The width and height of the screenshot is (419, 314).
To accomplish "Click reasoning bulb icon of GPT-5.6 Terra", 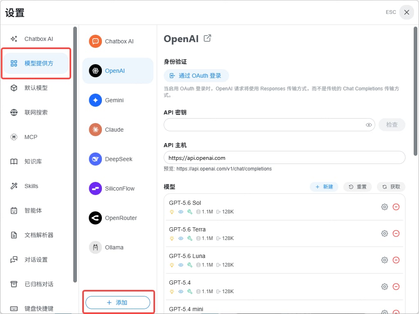I will click(x=172, y=238).
